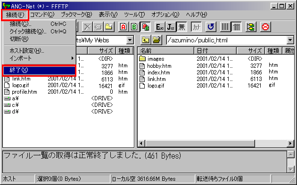Click the red abort transfer icon
Screen dimensions: 297x185
pyautogui.click(x=265, y=27)
